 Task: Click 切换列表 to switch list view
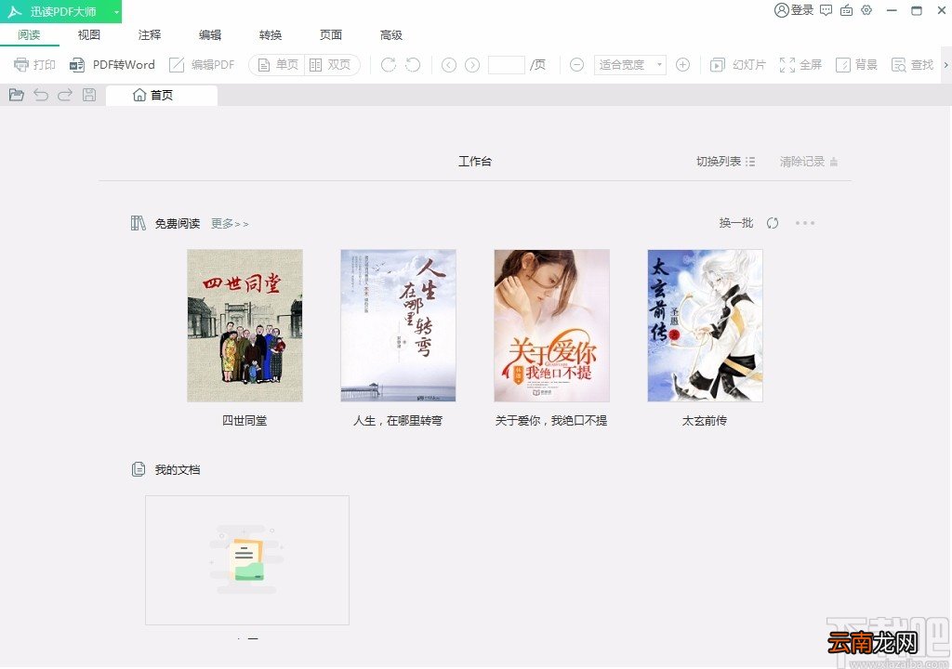[x=725, y=162]
